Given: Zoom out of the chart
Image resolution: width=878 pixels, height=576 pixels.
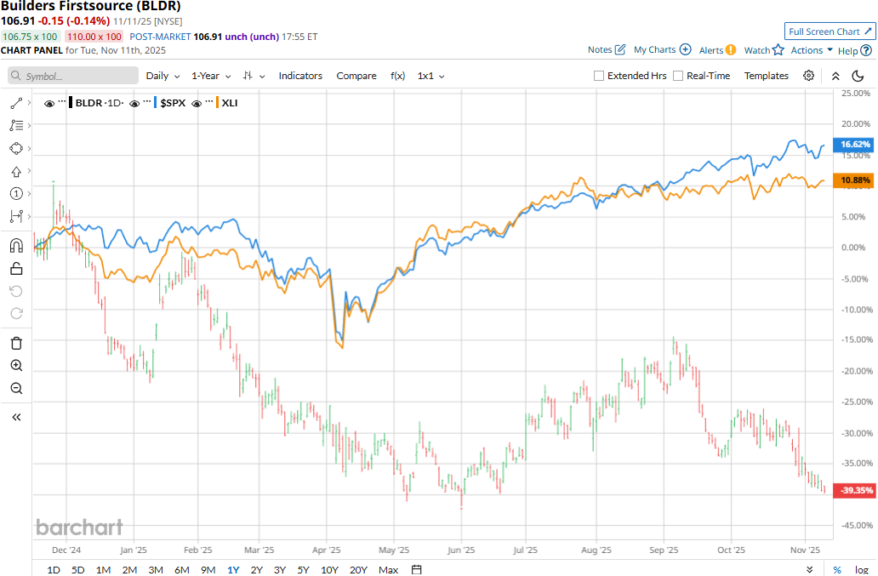Looking at the screenshot, I should click(16, 389).
